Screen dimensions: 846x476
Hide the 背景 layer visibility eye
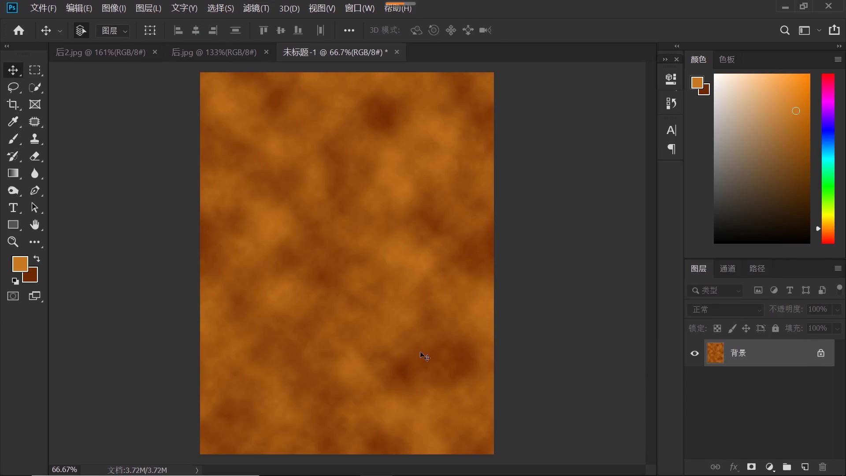(x=694, y=353)
